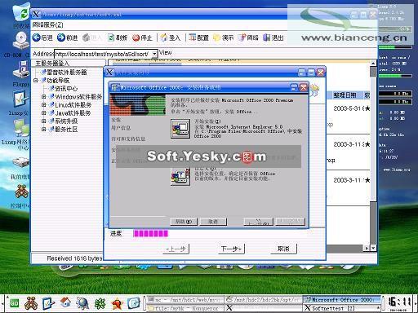Viewport: 418px width, 313px height.
Task: Collapse the 功能导航 tree node
Action: [x=35, y=81]
